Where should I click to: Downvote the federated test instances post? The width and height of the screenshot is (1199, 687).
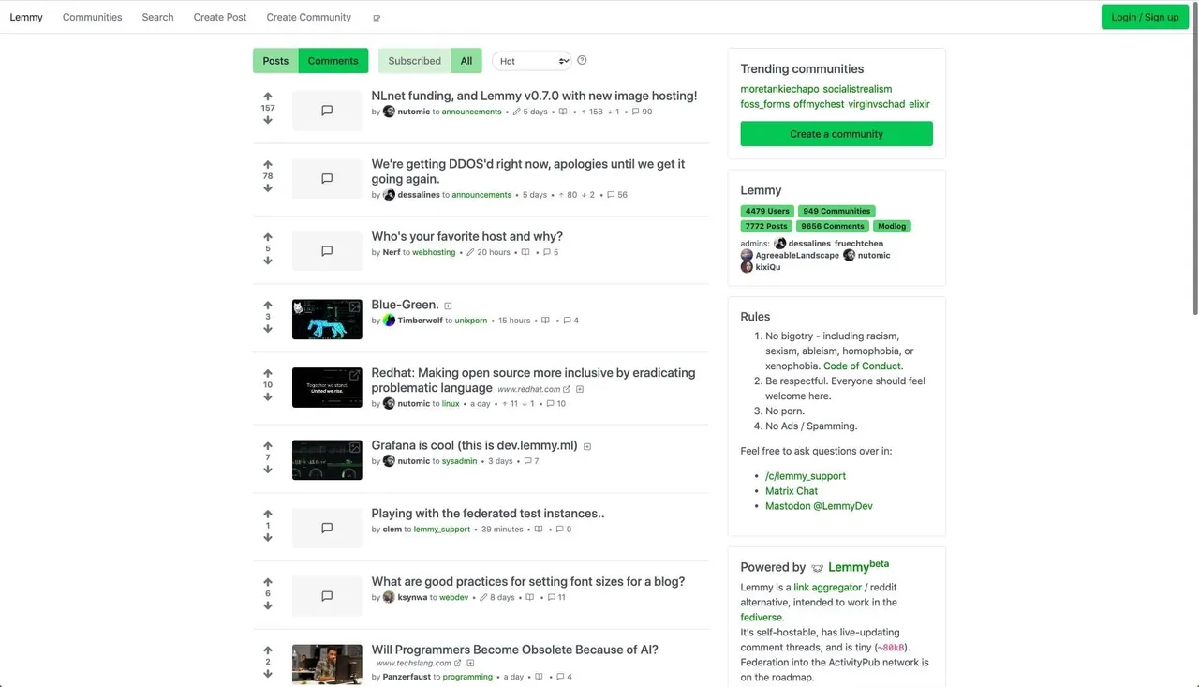(x=268, y=538)
